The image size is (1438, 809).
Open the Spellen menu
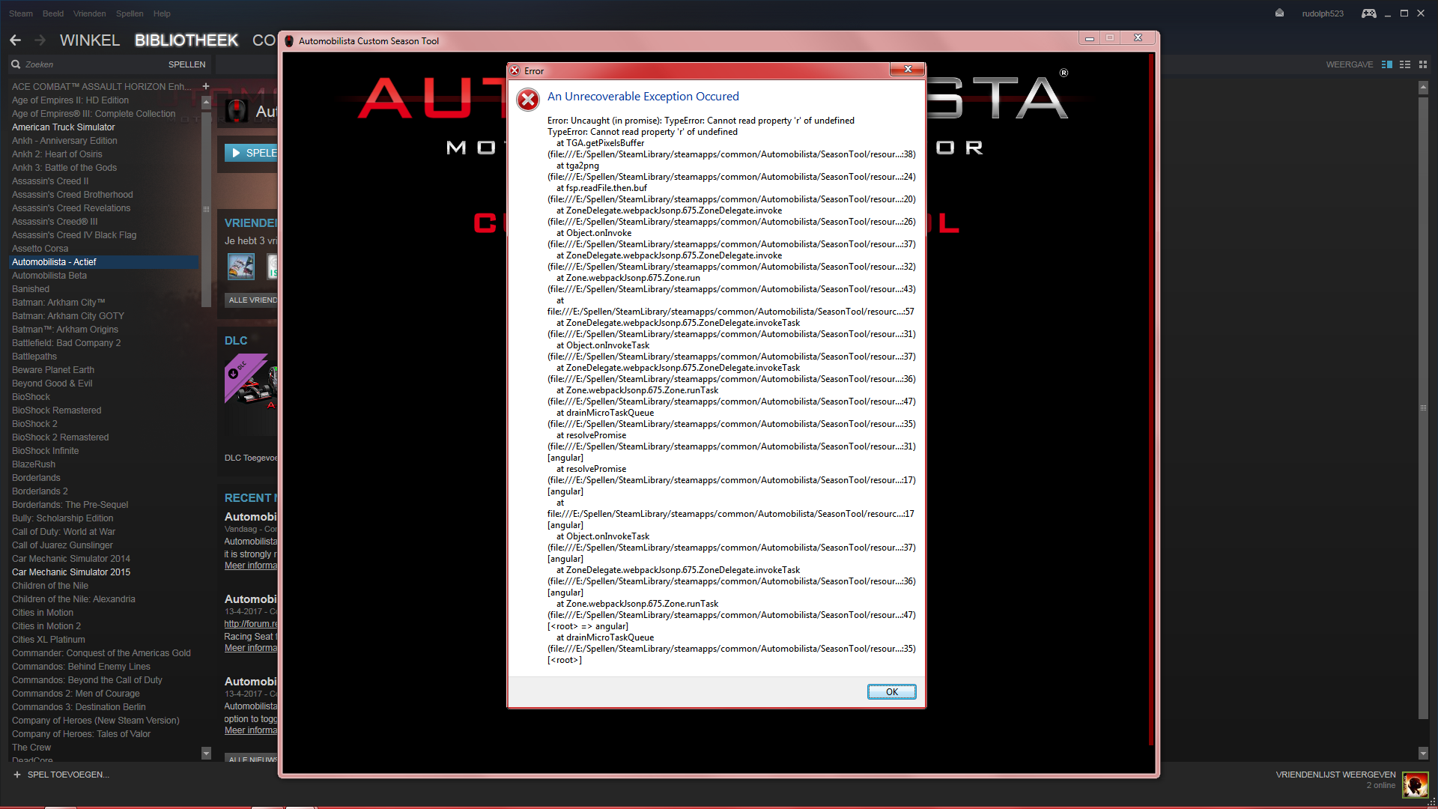point(130,13)
